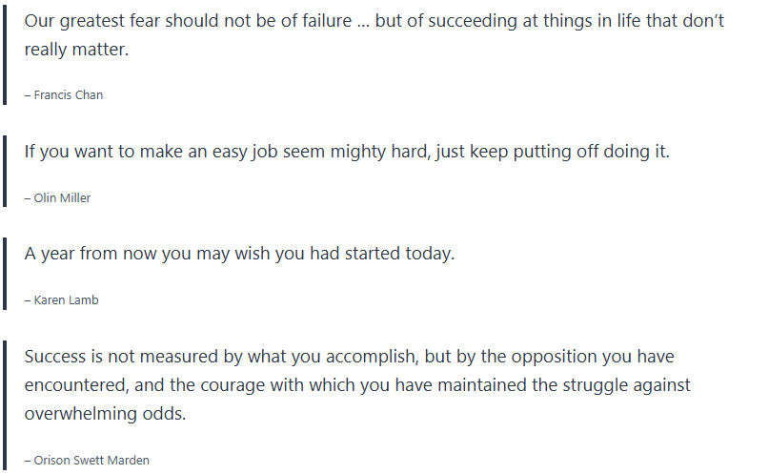This screenshot has height=474, width=769.
Task: Click the Karen Lamb author name
Action: (62, 299)
